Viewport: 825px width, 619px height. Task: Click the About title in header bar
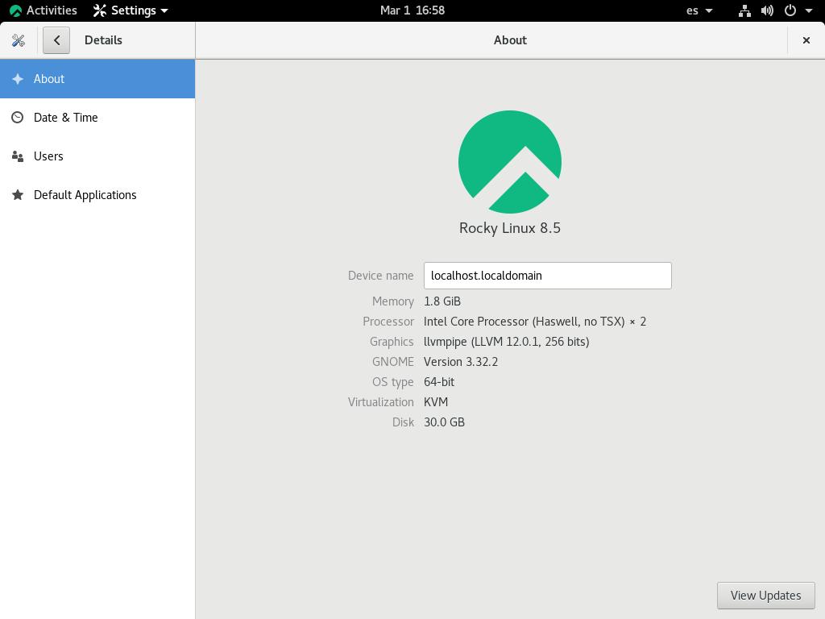(510, 40)
